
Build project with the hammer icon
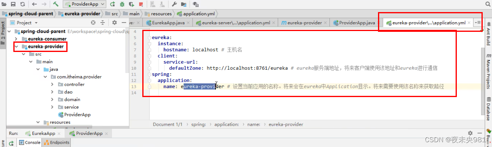coord(56,4)
